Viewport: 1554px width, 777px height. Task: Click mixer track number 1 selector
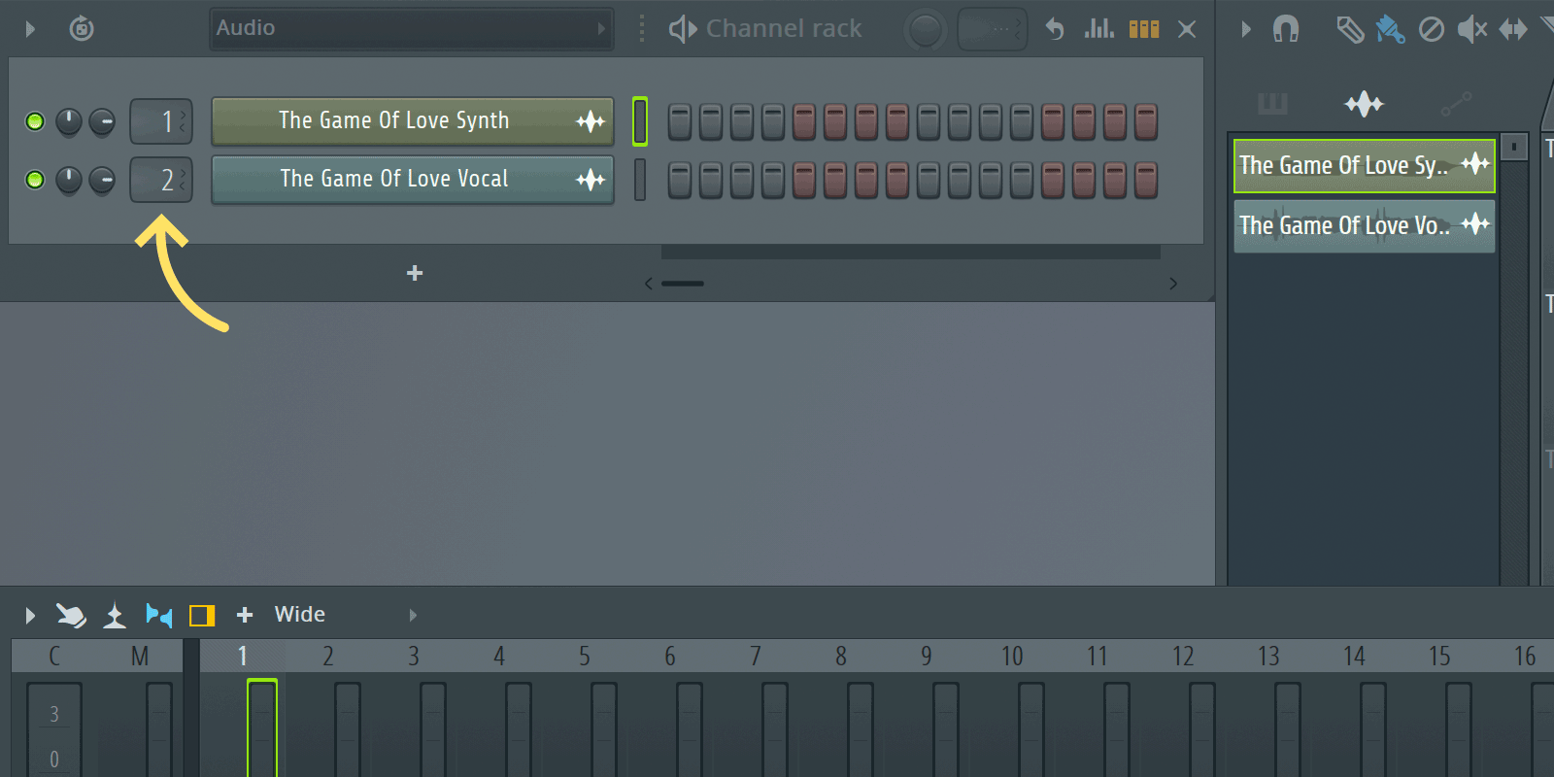tap(161, 121)
